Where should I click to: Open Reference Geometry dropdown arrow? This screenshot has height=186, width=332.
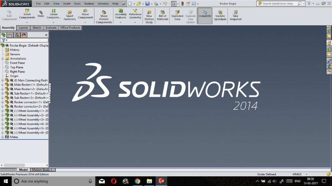tap(135, 22)
